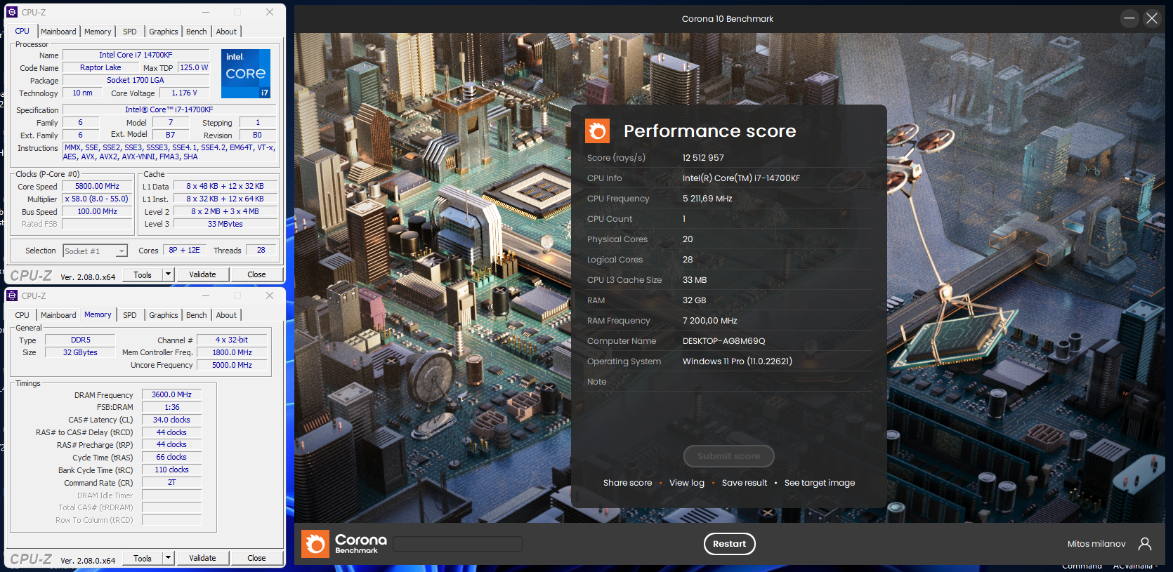1173x572 pixels.
Task: Click Validate button in lower CPU-Z window
Action: 202,558
